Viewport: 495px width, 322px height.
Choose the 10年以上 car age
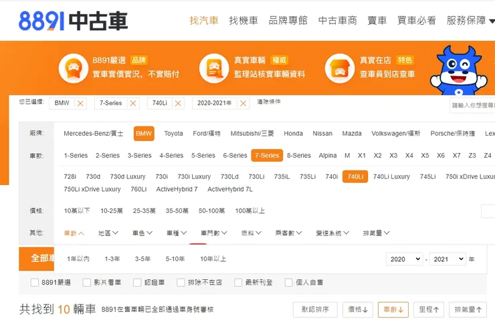pyautogui.click(x=213, y=259)
